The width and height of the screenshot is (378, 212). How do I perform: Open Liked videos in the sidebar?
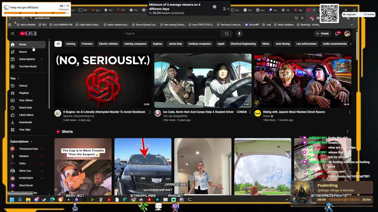[27, 115]
